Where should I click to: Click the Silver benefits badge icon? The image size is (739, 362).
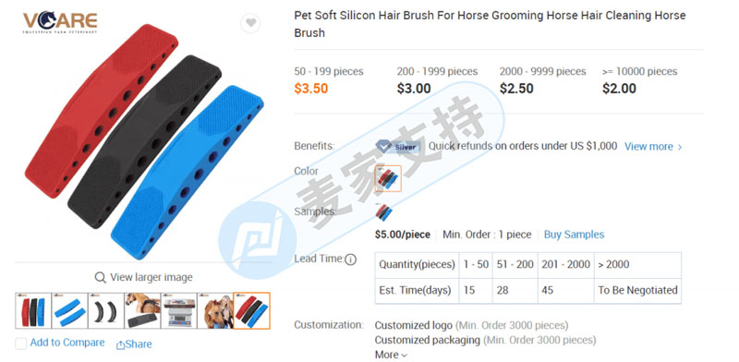pyautogui.click(x=397, y=147)
